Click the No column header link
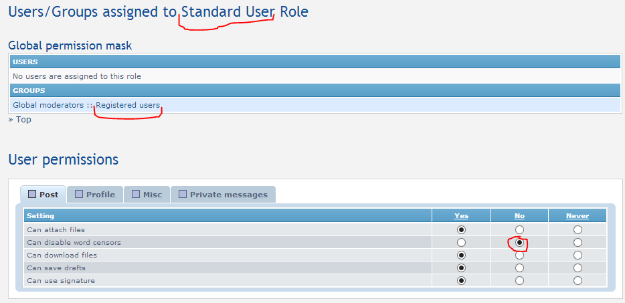 point(519,216)
